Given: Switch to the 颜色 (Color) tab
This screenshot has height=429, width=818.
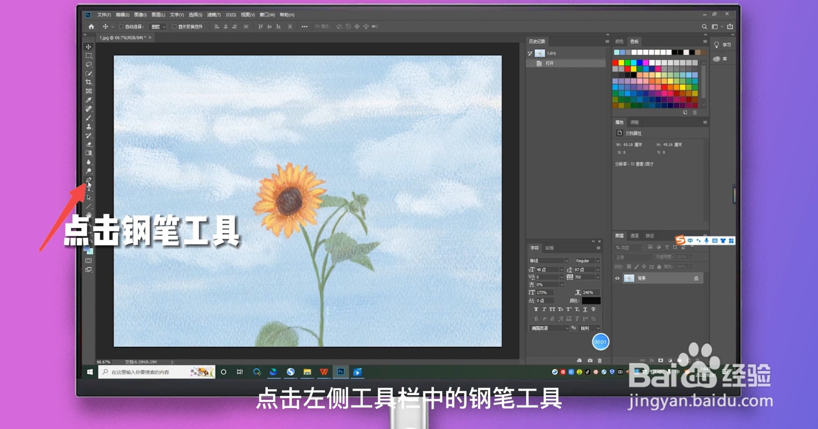Looking at the screenshot, I should tap(619, 41).
